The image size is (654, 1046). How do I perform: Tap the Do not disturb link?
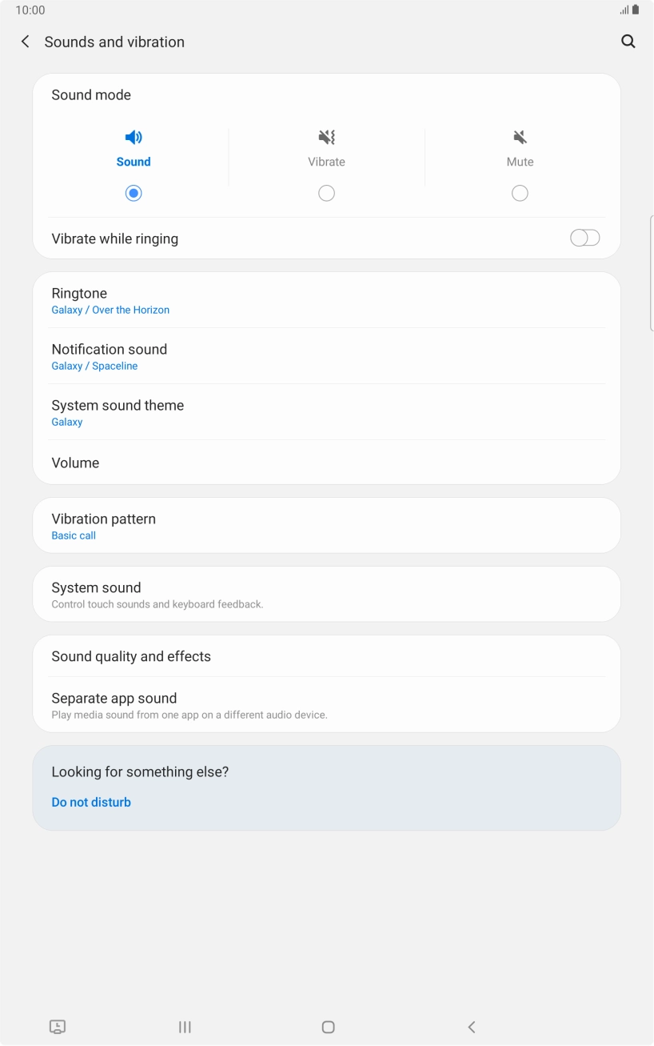(91, 802)
